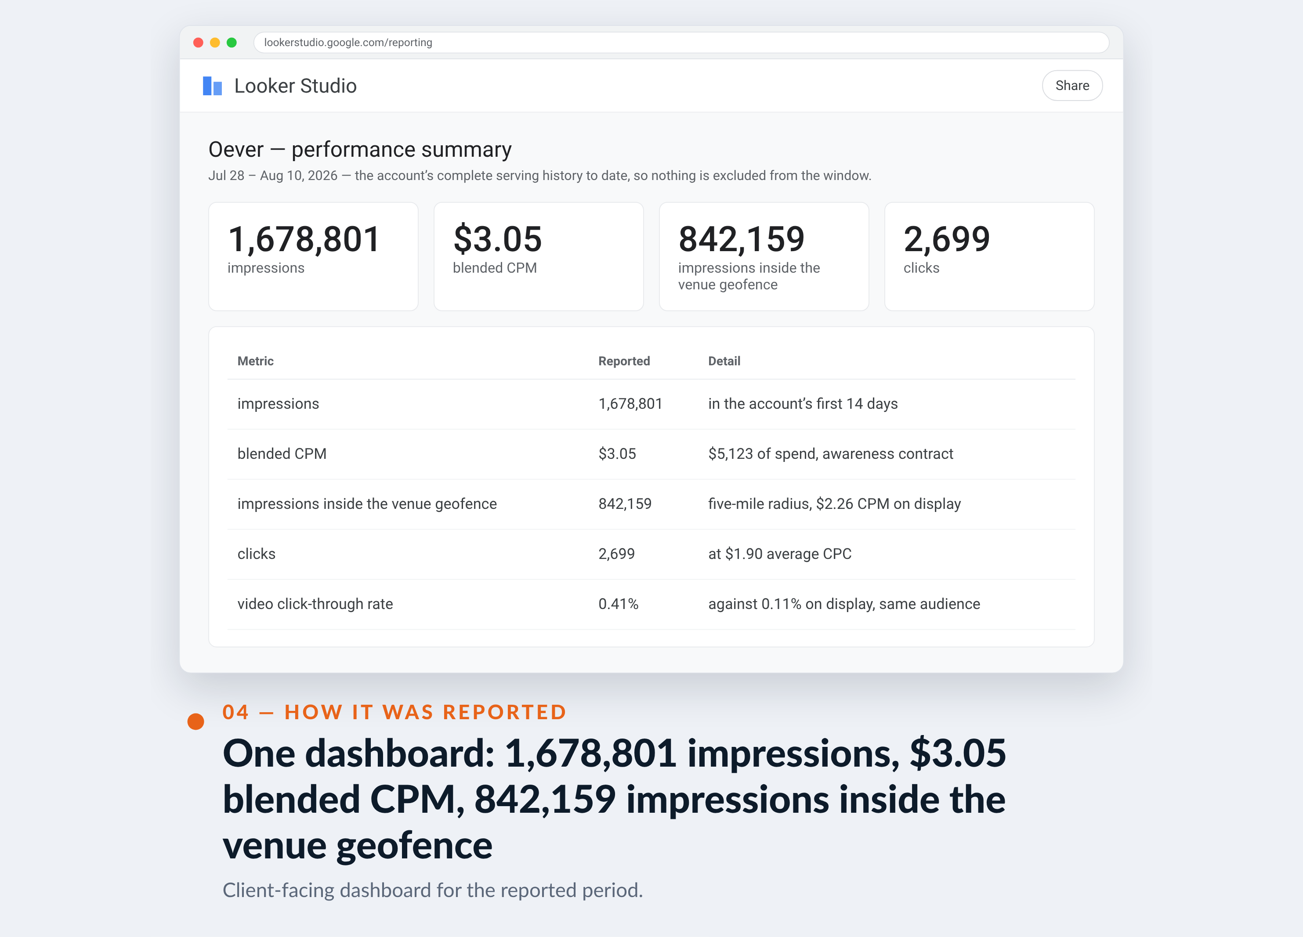Click the 'One dashboard' caption headline

614,799
